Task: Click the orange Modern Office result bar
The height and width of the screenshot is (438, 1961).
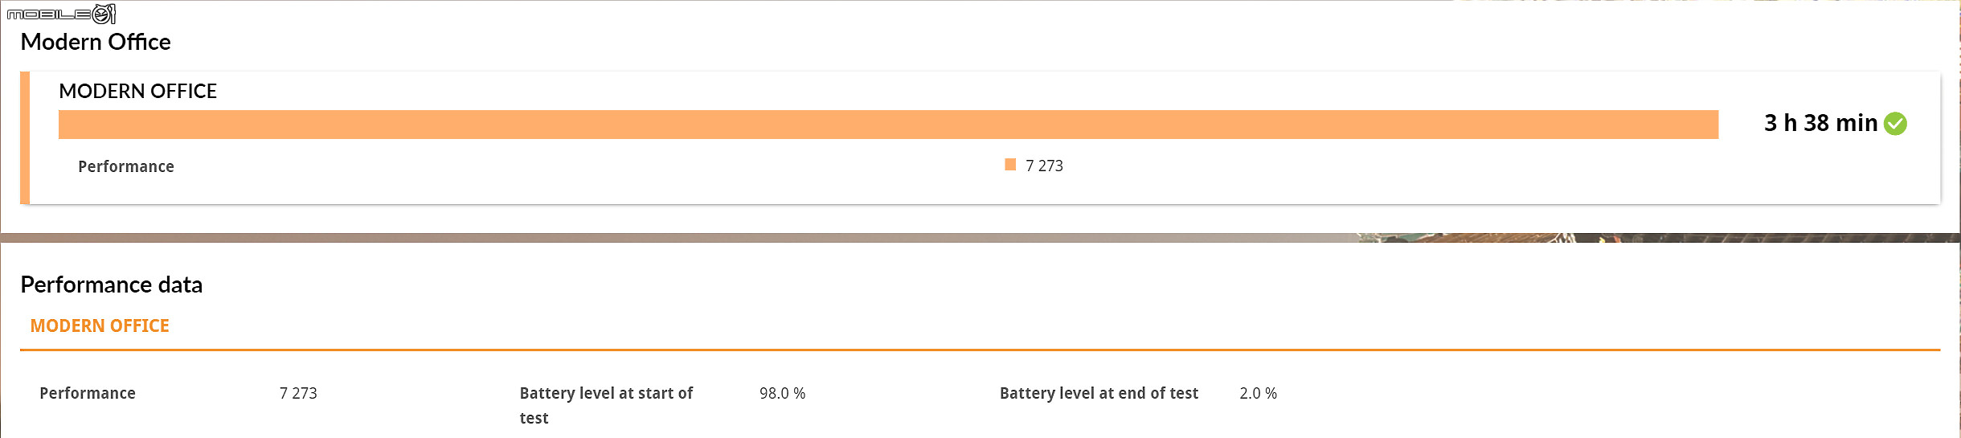Action: click(x=888, y=125)
